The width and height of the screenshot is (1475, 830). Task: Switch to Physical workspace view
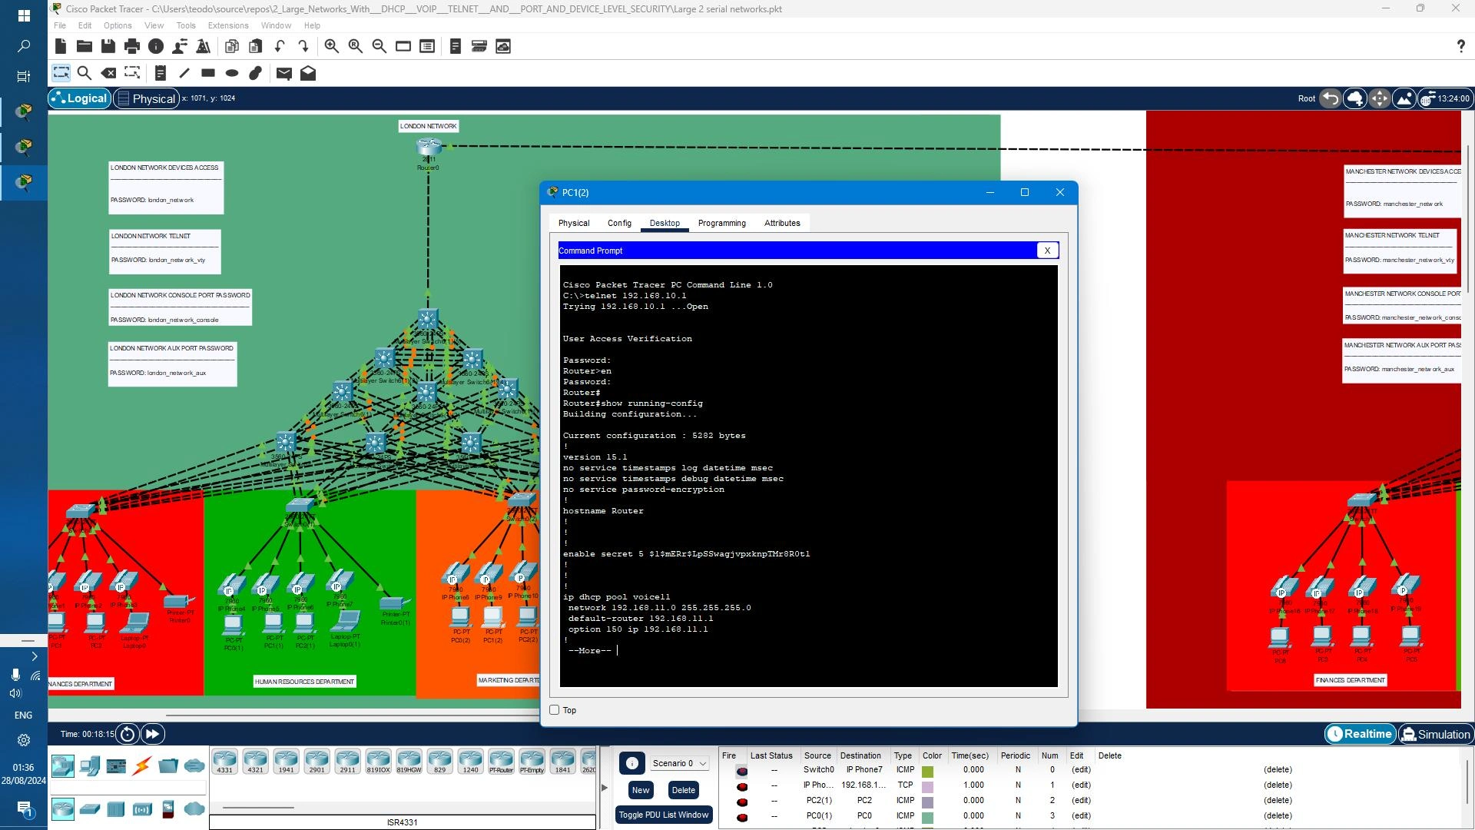tap(146, 98)
